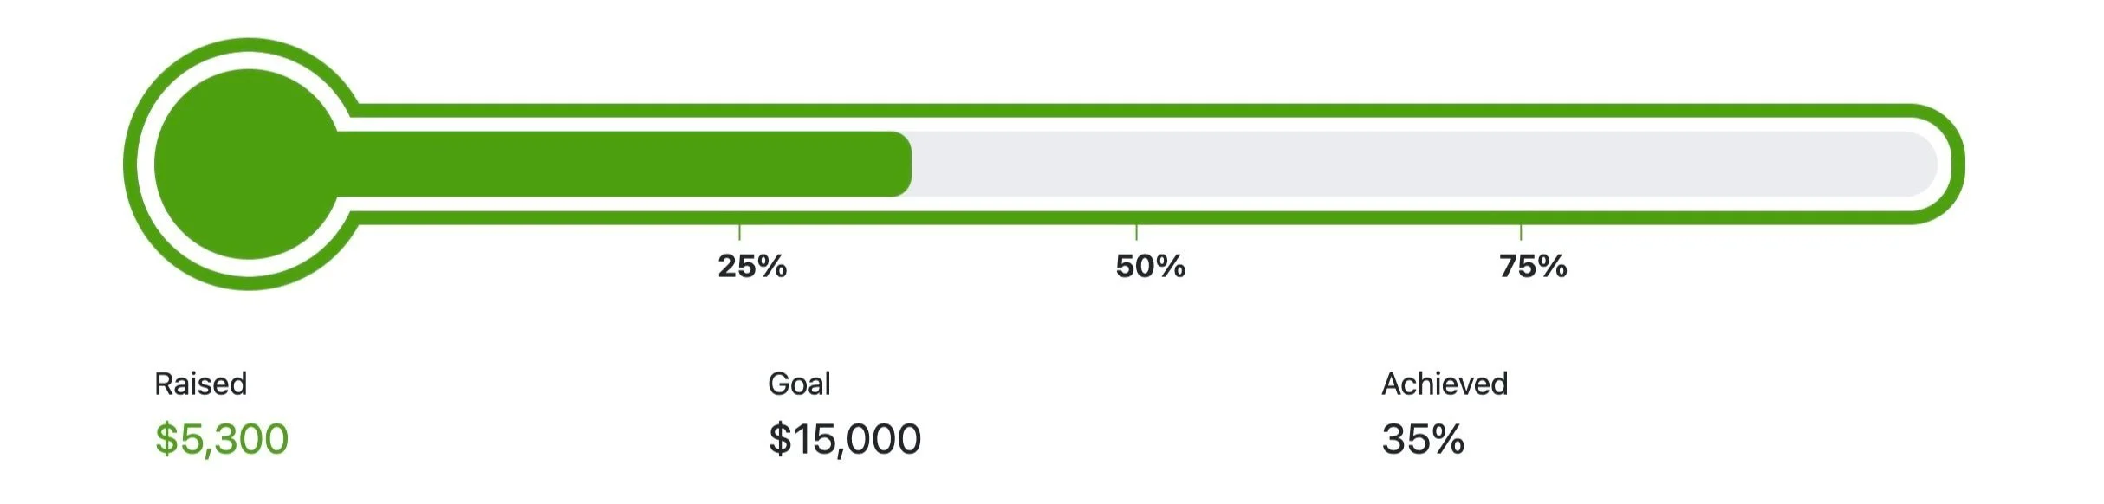Click the Achieved label

[x=1445, y=384]
